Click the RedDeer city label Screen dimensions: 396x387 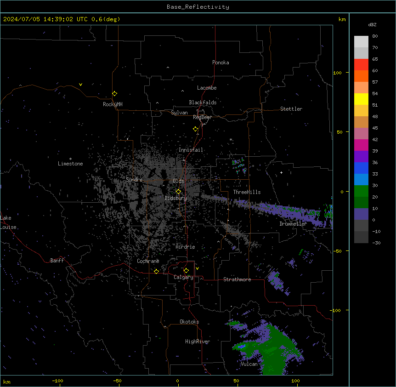coord(202,117)
